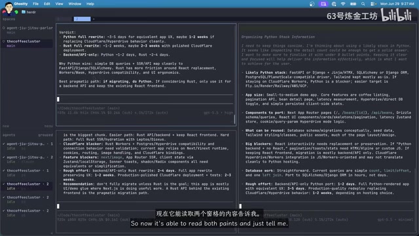Select the highlighted 'thecoffeecluster · 2' agent

[27, 186]
